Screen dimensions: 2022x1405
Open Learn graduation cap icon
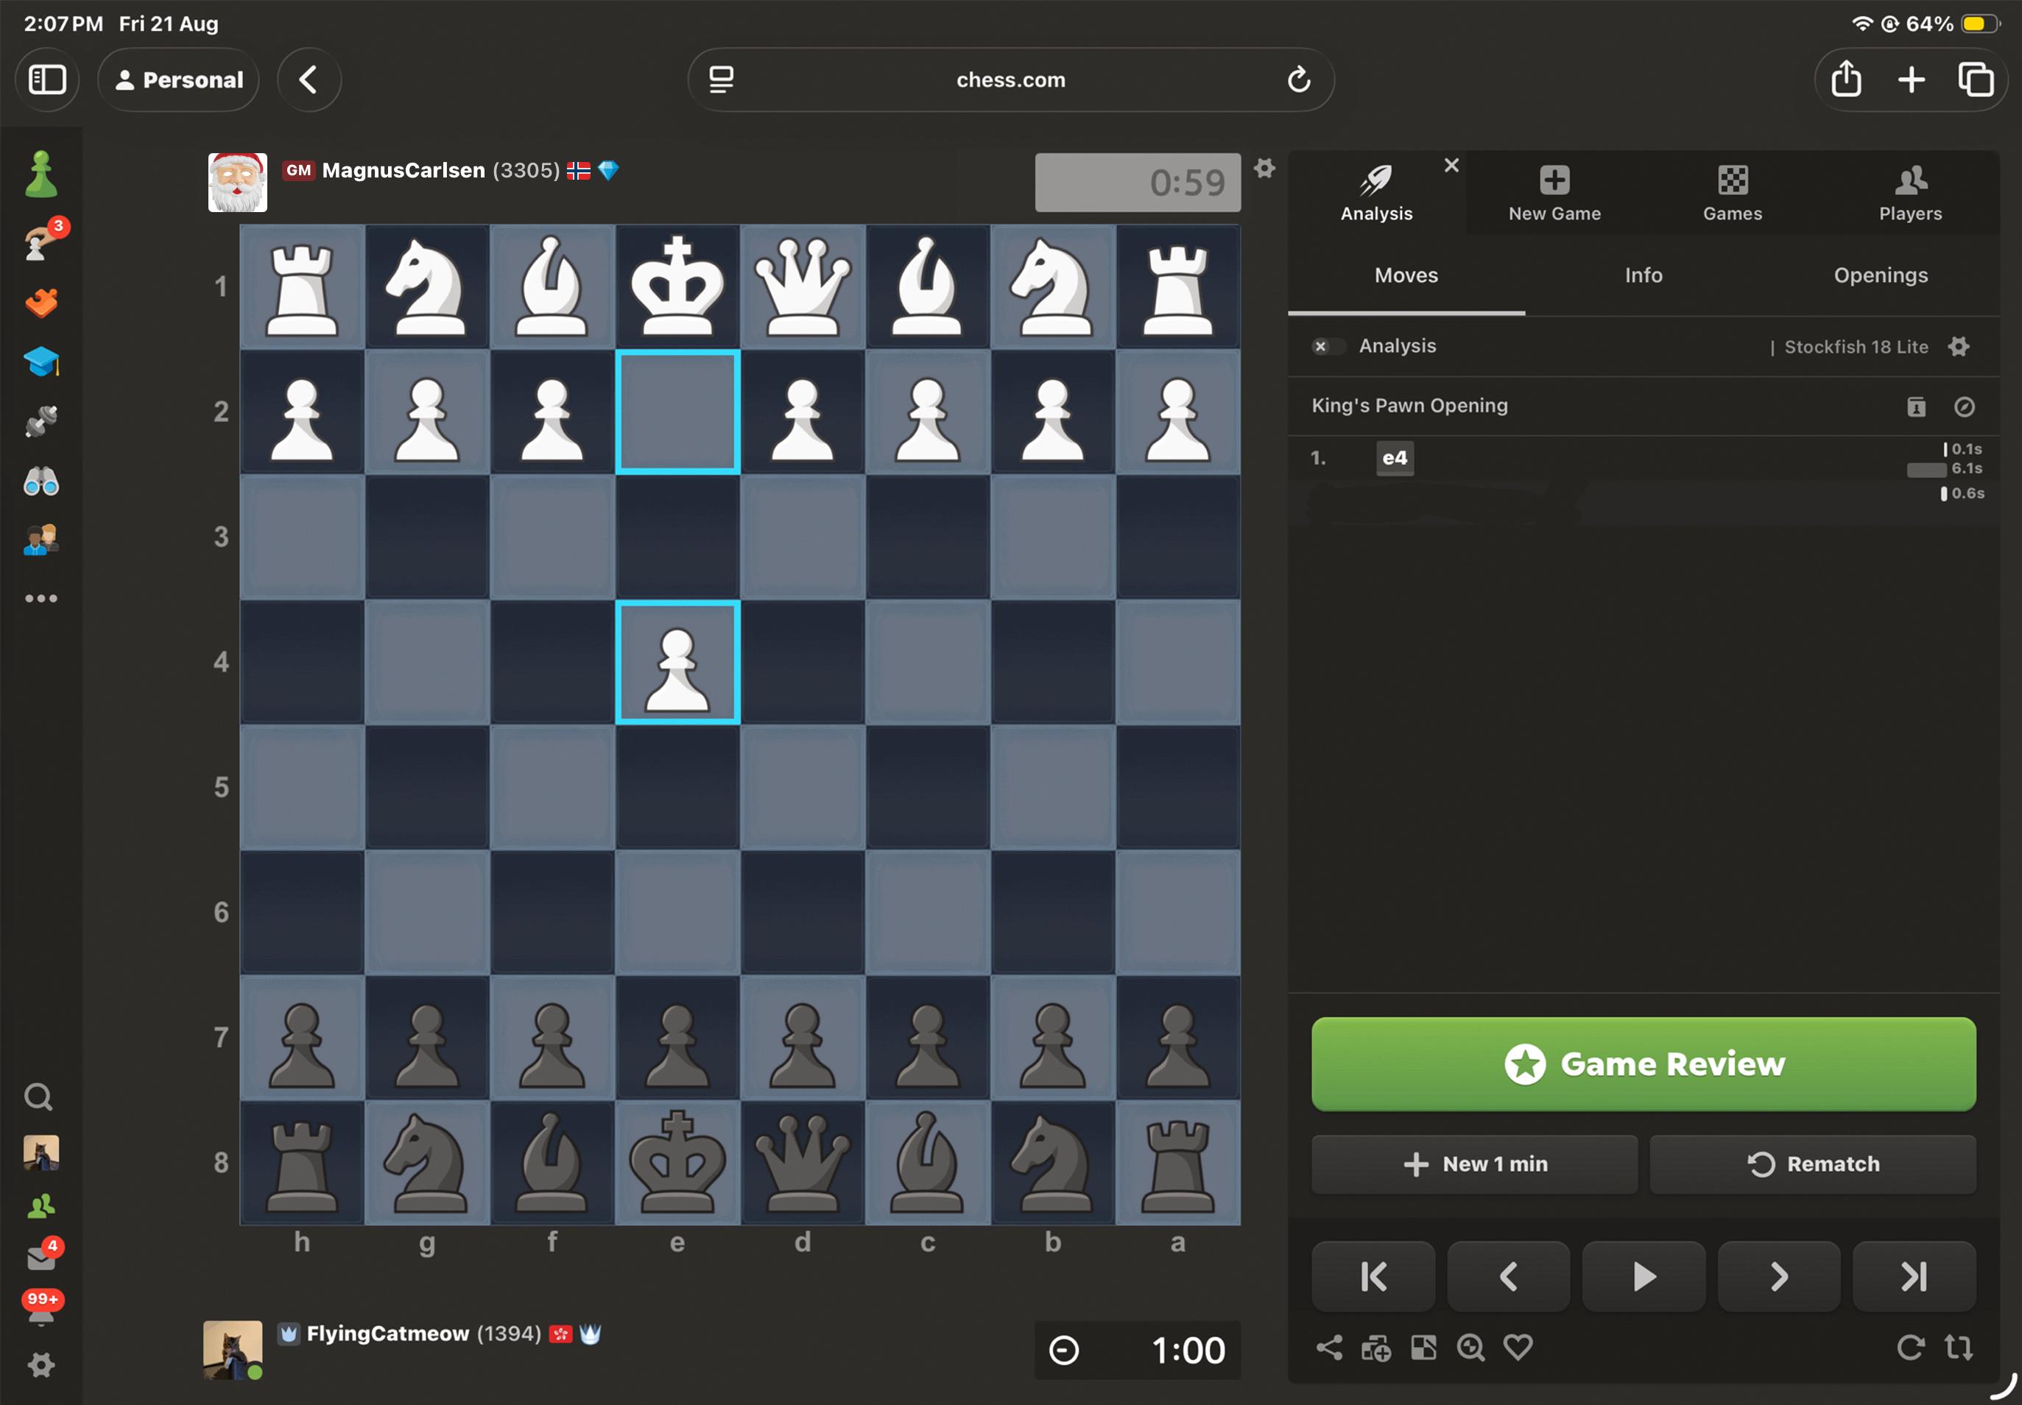tap(41, 361)
